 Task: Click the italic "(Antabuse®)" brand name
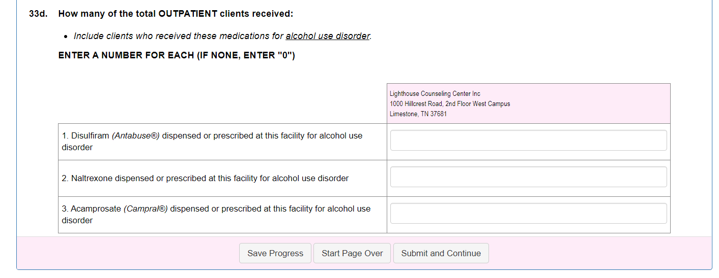click(x=136, y=136)
